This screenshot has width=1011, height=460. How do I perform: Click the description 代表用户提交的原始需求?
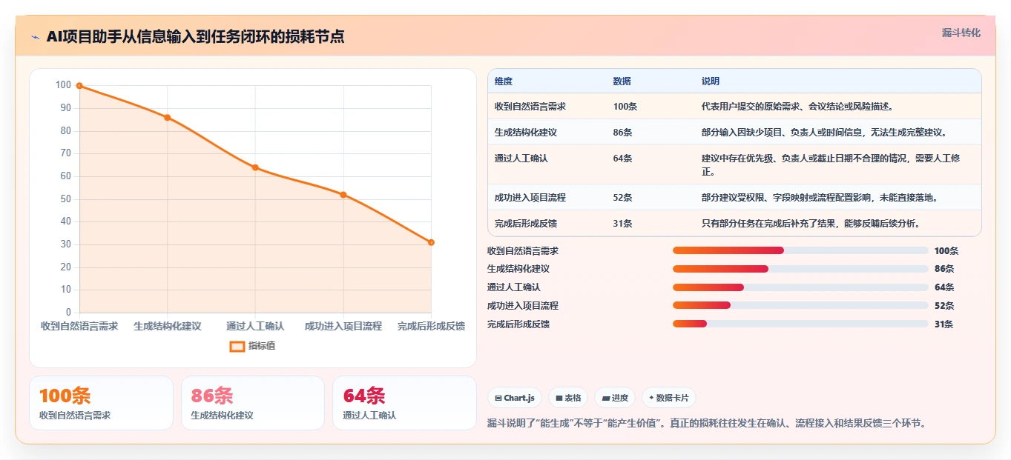coord(797,107)
